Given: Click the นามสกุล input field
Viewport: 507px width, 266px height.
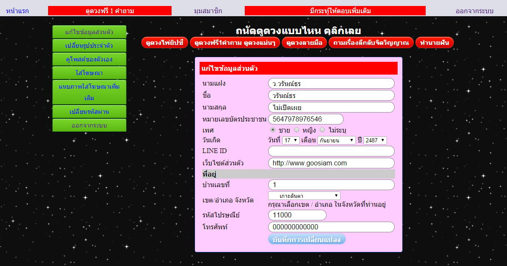Looking at the screenshot, I should coord(332,107).
